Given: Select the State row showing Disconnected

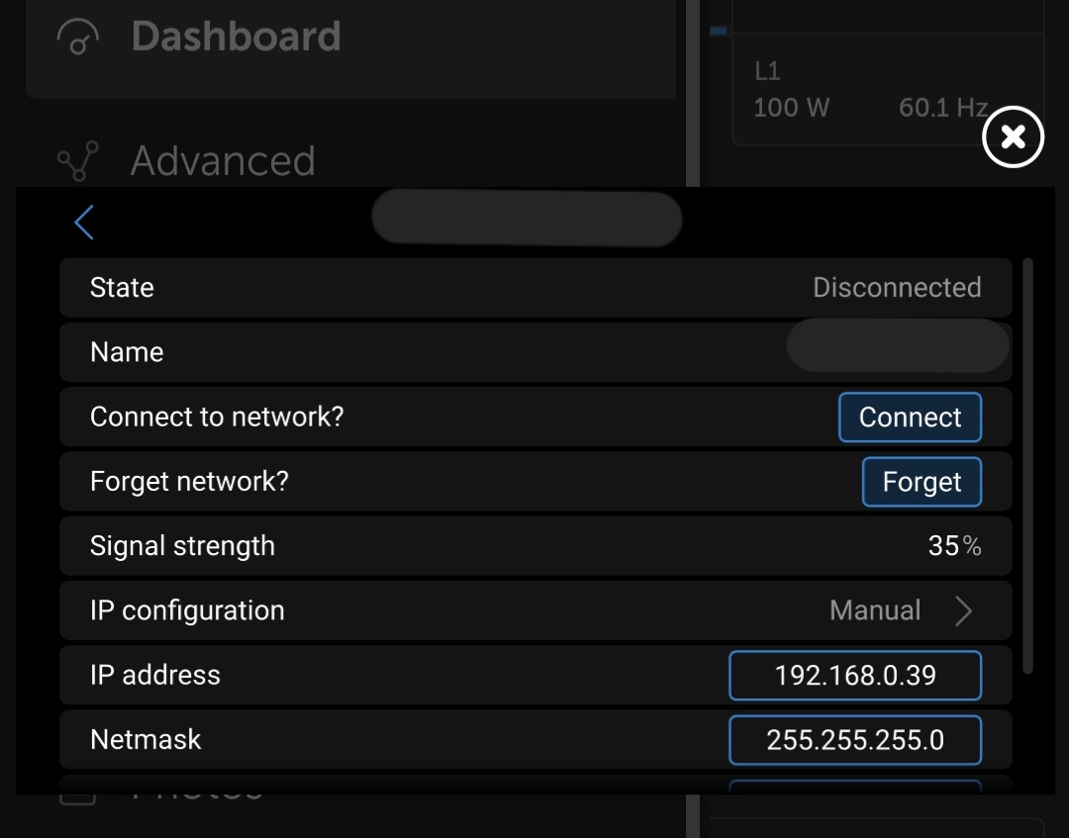Looking at the screenshot, I should [x=535, y=288].
